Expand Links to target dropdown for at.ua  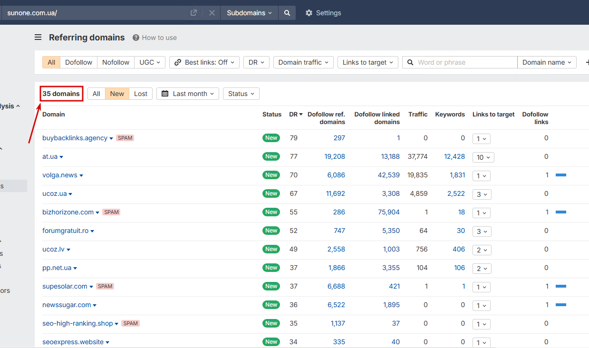click(483, 157)
